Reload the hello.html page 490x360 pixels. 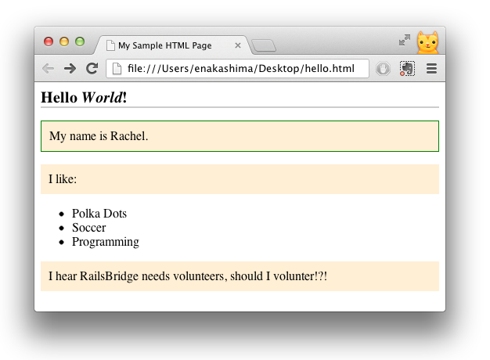[92, 69]
